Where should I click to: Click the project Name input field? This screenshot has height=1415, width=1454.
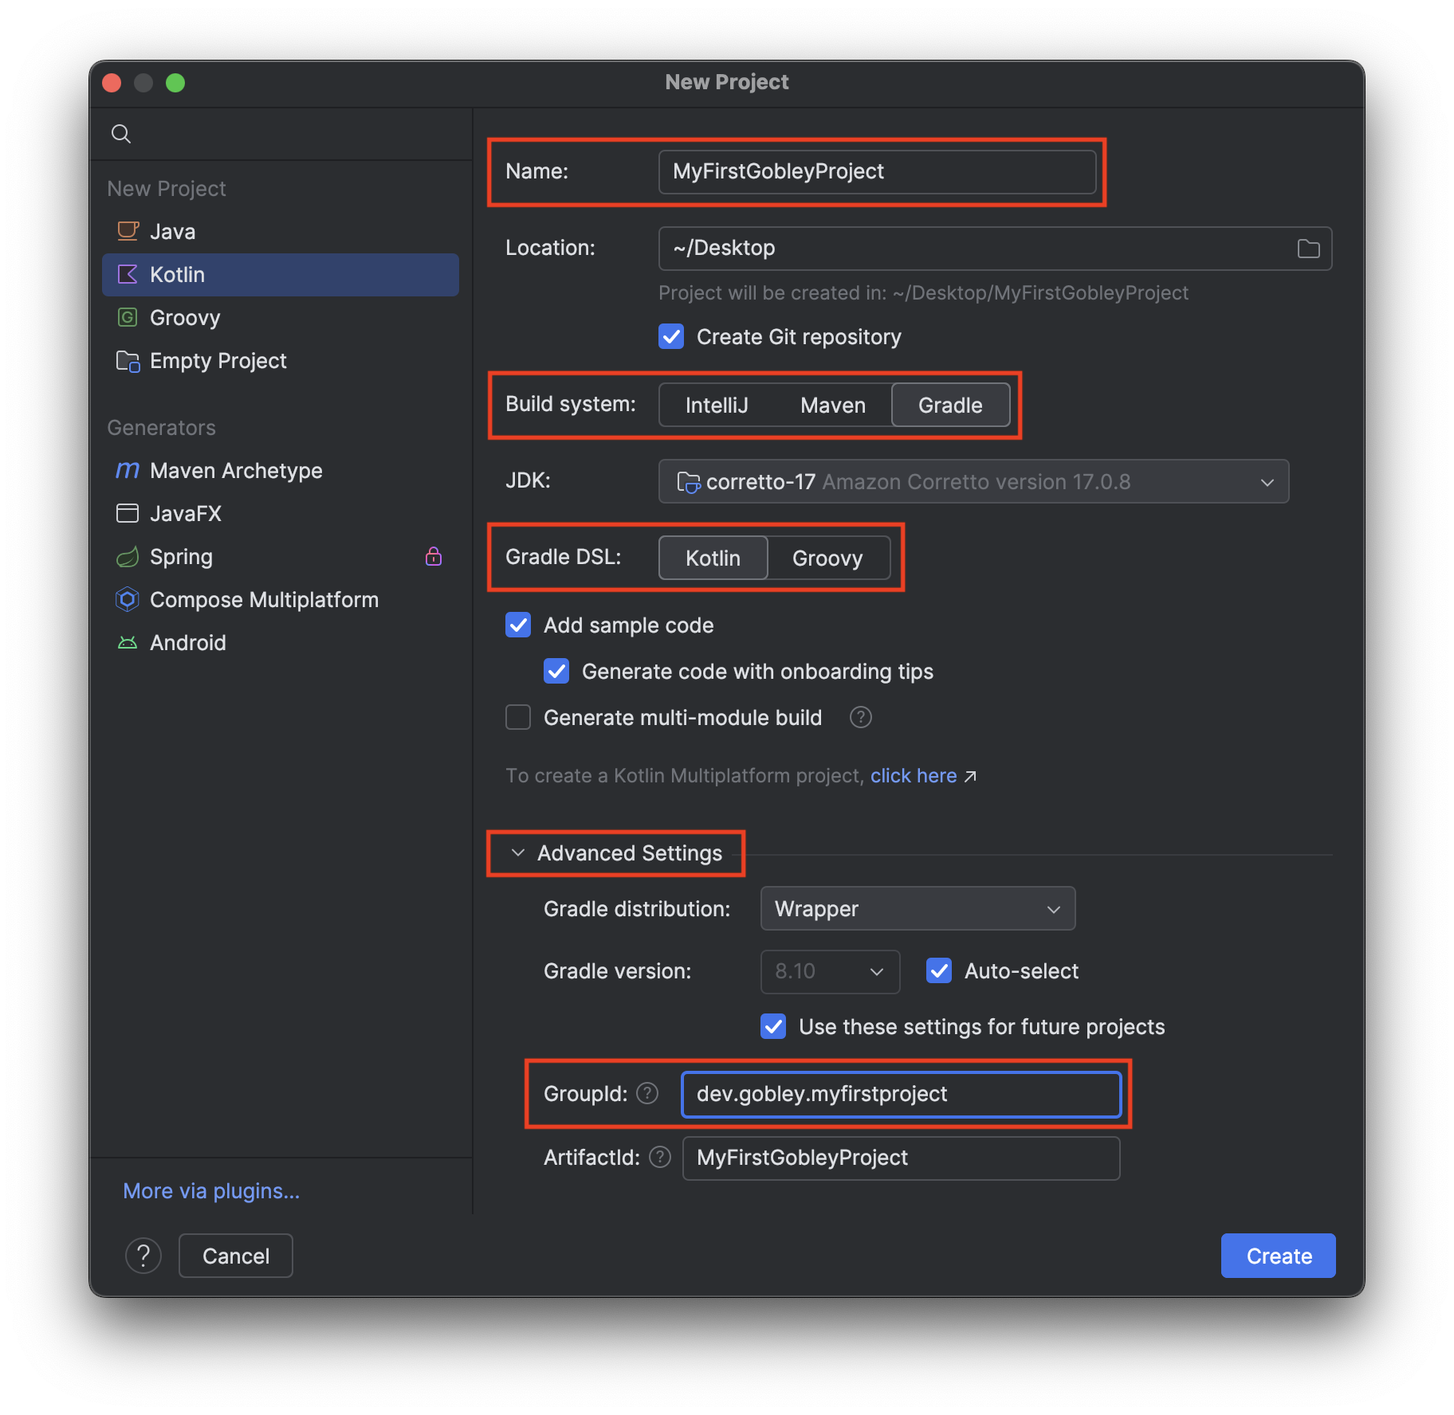click(877, 171)
